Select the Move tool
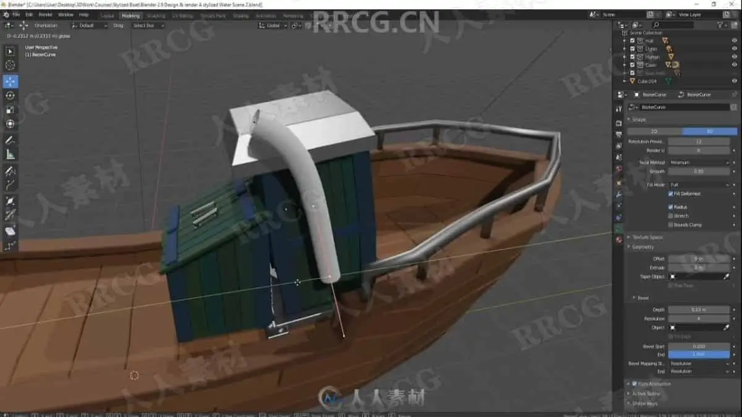The height and width of the screenshot is (417, 742). [11, 82]
